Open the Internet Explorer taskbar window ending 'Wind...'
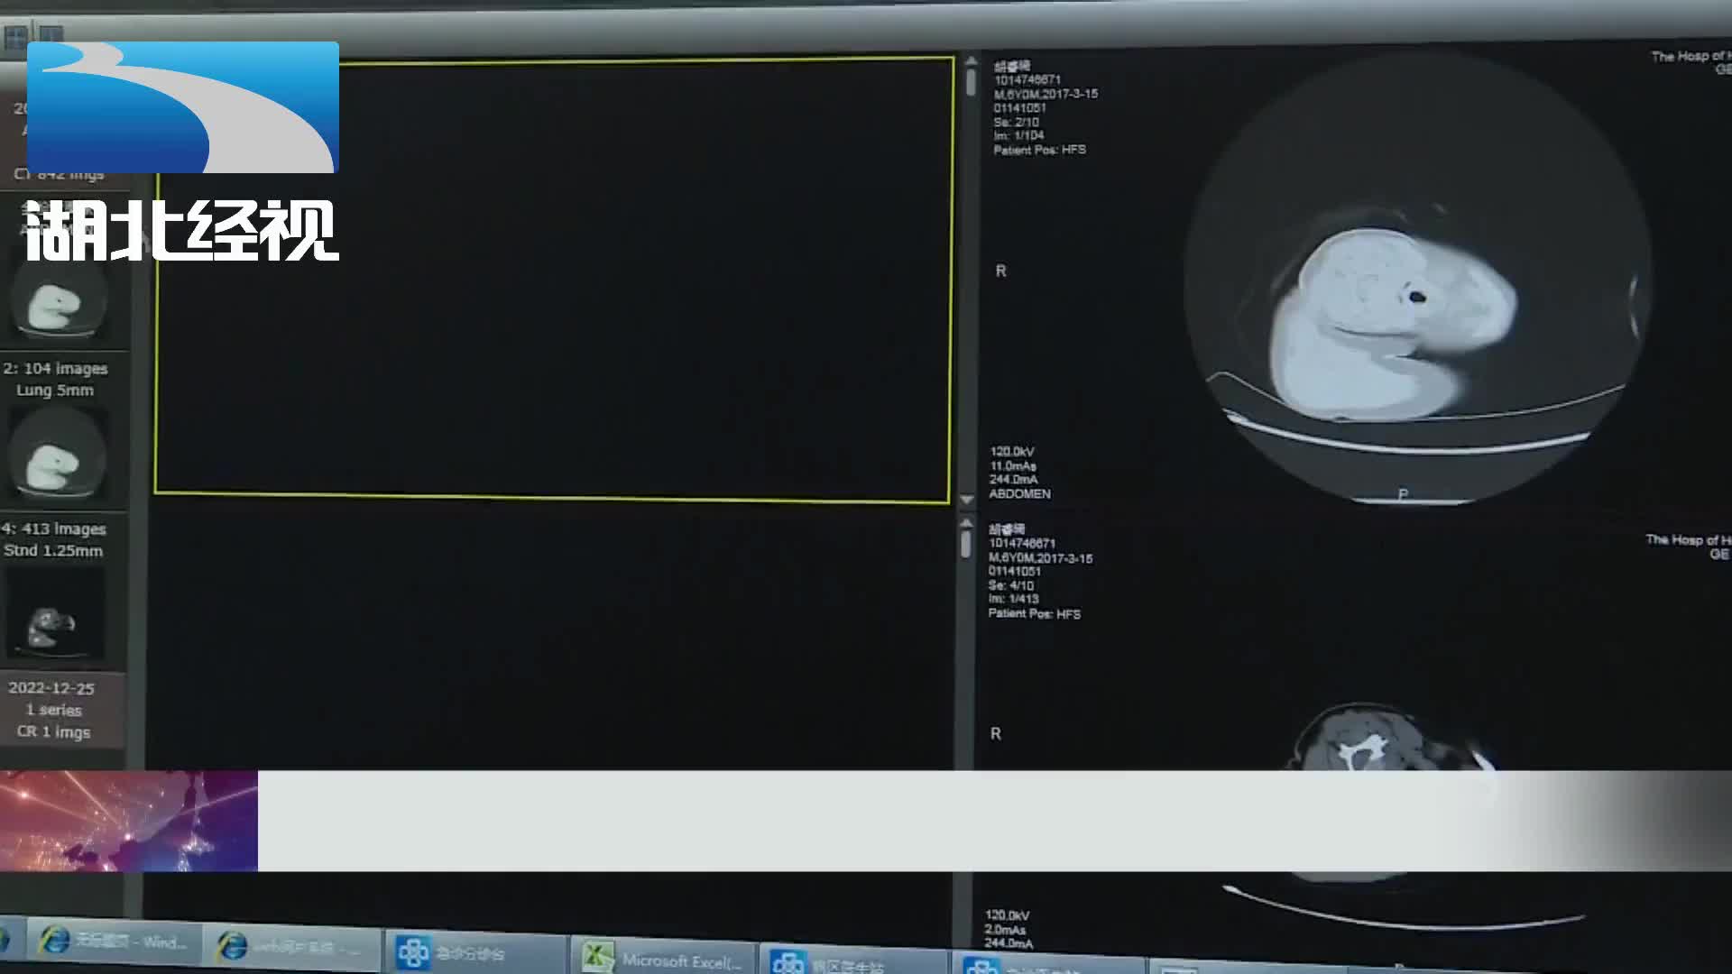 tap(113, 942)
